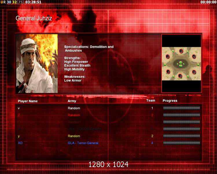This screenshot has height=174, width=217.
Task: Click the Army column header
Action: pos(72,101)
